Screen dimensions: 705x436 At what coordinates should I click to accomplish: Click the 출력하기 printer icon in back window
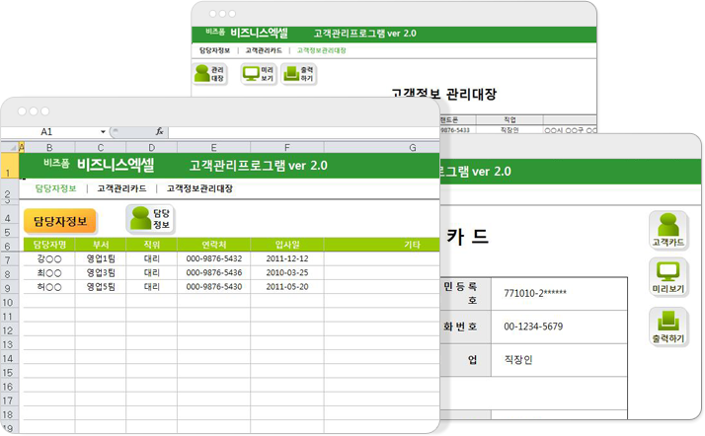tap(298, 74)
